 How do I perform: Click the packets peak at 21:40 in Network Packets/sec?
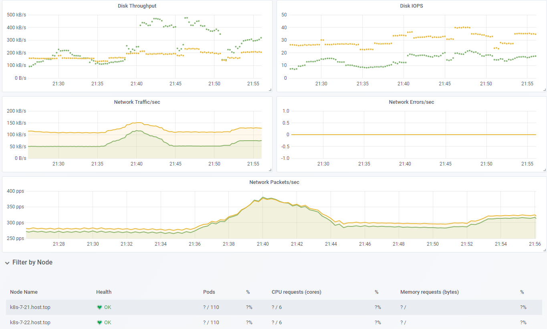263,198
